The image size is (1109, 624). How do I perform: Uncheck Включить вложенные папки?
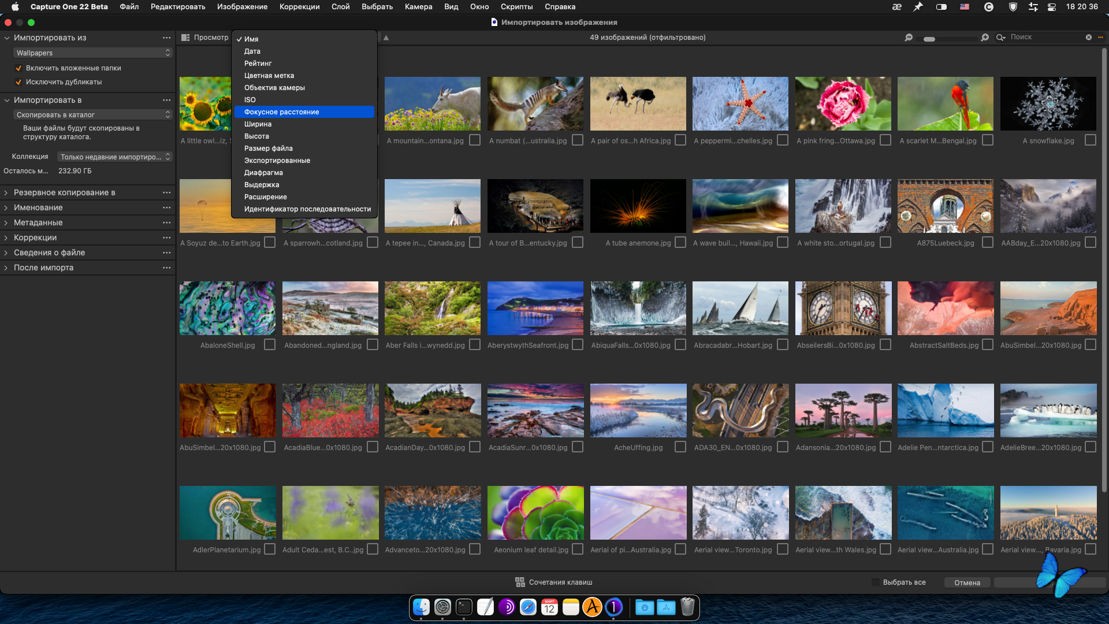tap(18, 68)
